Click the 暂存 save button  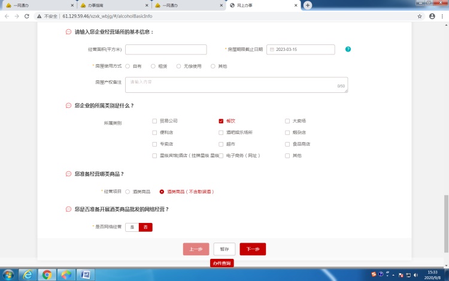pyautogui.click(x=224, y=249)
